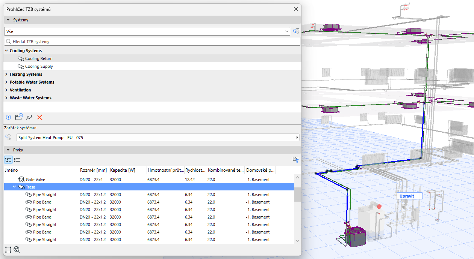The image size is (474, 259).
Task: Click the add new system plus icon
Action: 8,117
